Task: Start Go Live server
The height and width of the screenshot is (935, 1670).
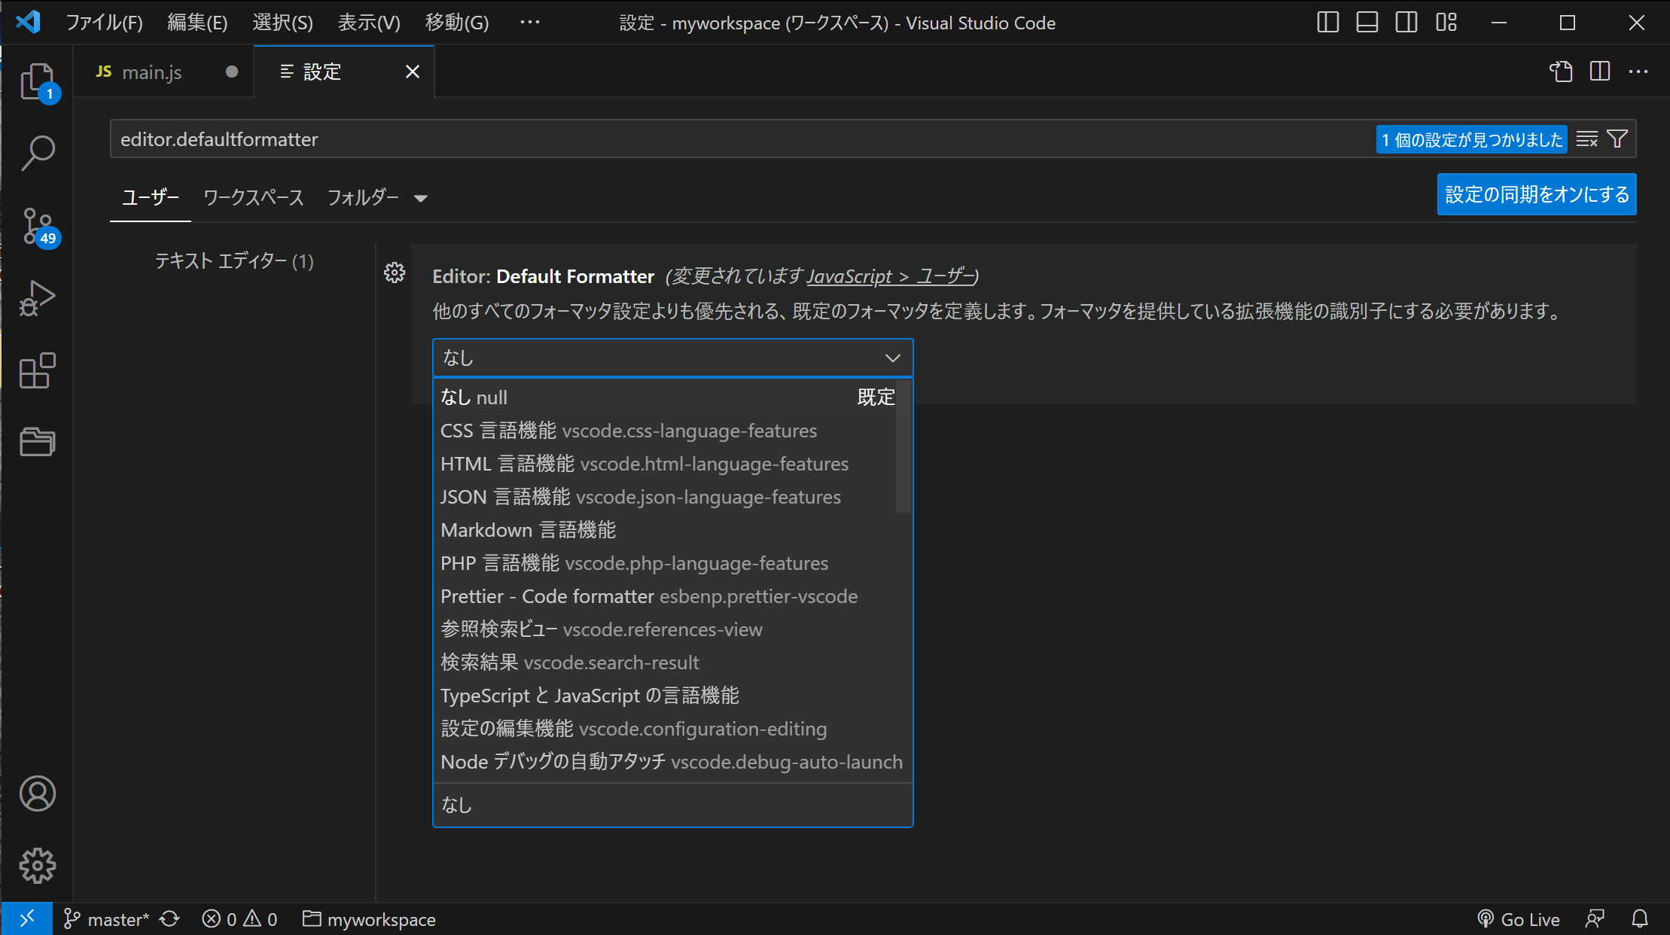Action: click(1518, 919)
